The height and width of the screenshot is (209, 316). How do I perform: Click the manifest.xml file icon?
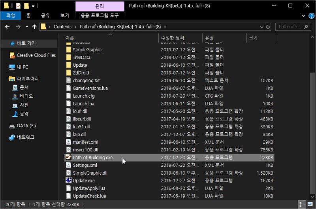[x=68, y=142]
